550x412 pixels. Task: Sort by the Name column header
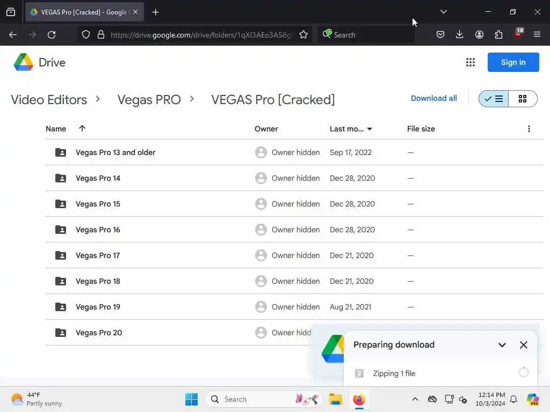(x=56, y=129)
